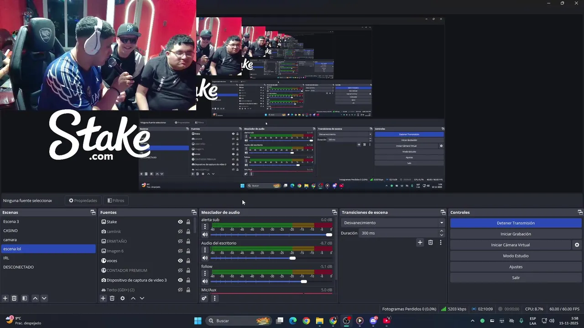This screenshot has height=328, width=584.
Task: Add a new source in Fuentes panel
Action: (103, 298)
